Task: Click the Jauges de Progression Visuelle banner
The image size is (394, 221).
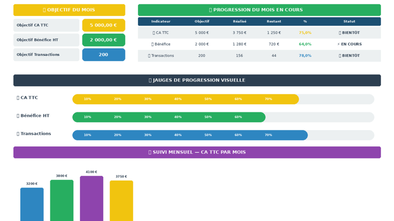Action: [197, 80]
